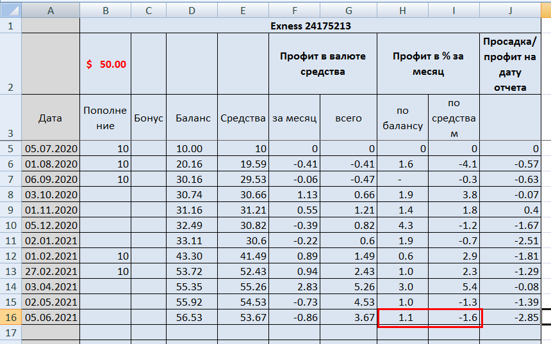Click the 'всего' header cell
The height and width of the screenshot is (344, 551).
coord(349,118)
